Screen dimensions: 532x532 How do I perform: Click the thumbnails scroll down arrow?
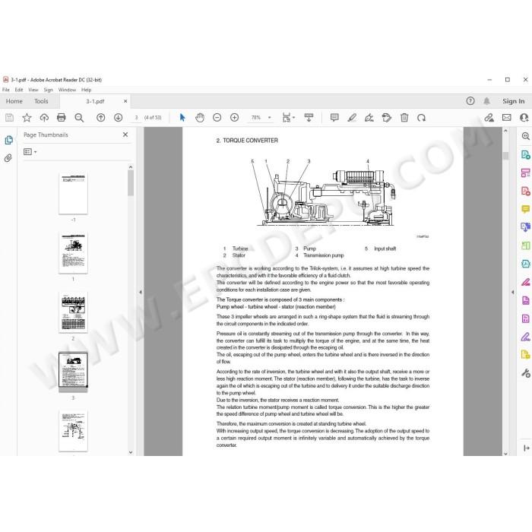[131, 452]
